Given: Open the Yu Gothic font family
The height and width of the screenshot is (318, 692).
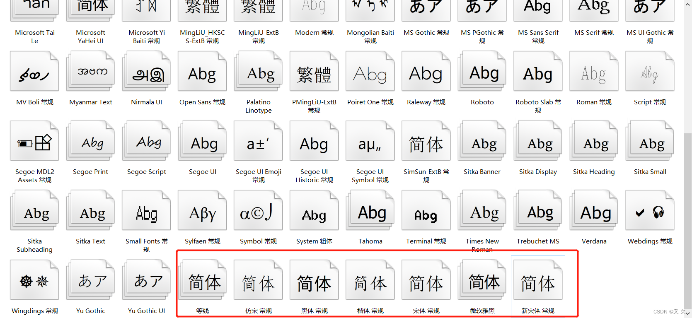Looking at the screenshot, I should click(x=90, y=279).
